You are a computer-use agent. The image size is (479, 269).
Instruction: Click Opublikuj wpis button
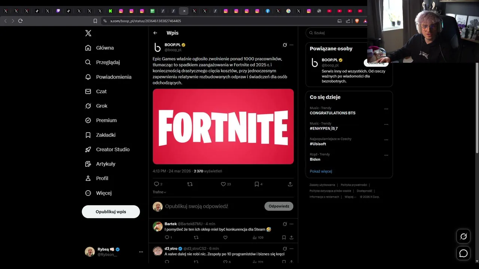[x=111, y=211]
